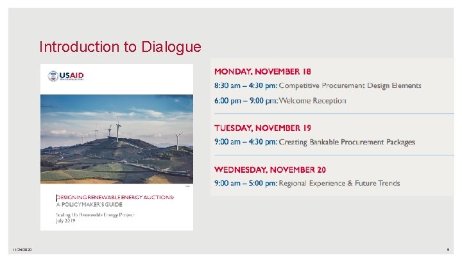Select the Designing Renewable Energy Auctions heading
This screenshot has height=262, width=462.
point(116,198)
